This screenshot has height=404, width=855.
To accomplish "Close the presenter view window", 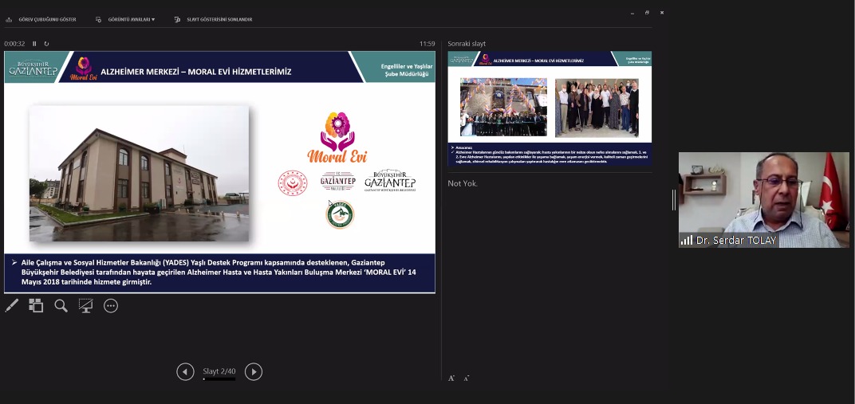I will click(662, 13).
